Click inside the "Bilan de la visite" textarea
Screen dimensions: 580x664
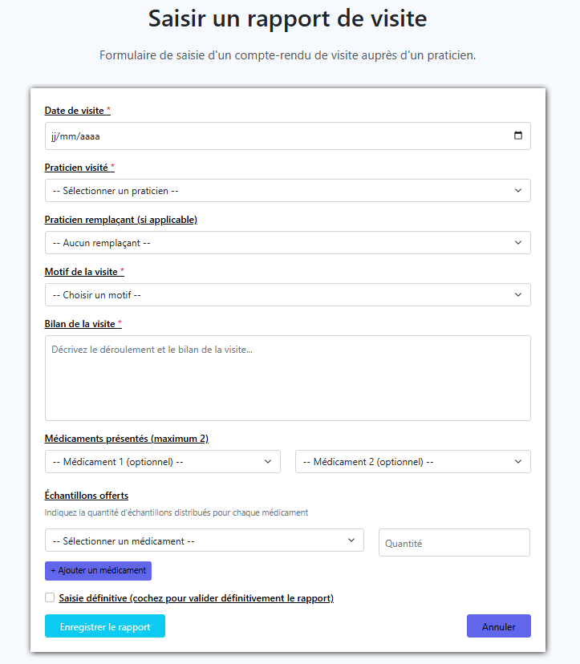[287, 377]
